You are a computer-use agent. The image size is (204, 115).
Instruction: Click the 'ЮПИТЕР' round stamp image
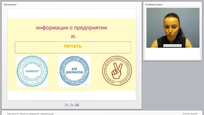tap(32, 71)
